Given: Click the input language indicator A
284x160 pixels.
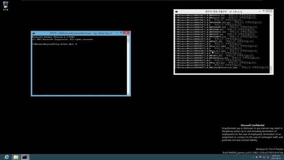Looking at the screenshot, I should [x=268, y=157].
